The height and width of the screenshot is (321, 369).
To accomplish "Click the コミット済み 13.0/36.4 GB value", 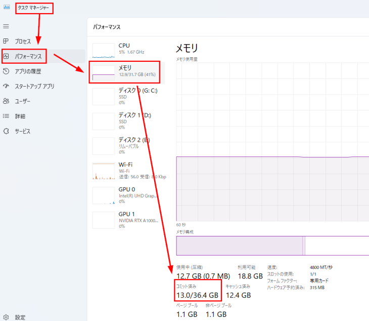I will [198, 295].
